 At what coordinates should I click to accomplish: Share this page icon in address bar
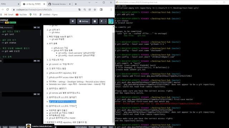[90, 10]
